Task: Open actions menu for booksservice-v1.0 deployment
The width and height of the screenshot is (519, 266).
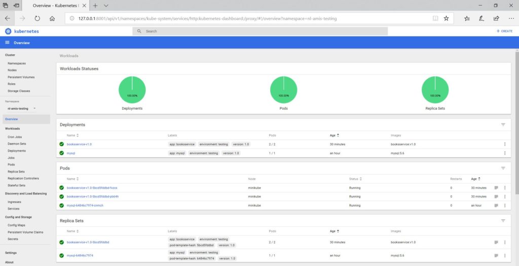Action: pyautogui.click(x=504, y=144)
